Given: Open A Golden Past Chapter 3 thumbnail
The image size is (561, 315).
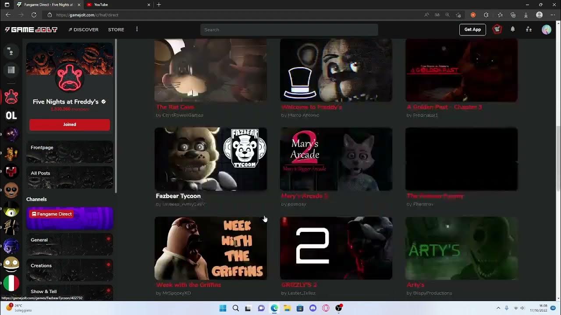Looking at the screenshot, I should 462,70.
